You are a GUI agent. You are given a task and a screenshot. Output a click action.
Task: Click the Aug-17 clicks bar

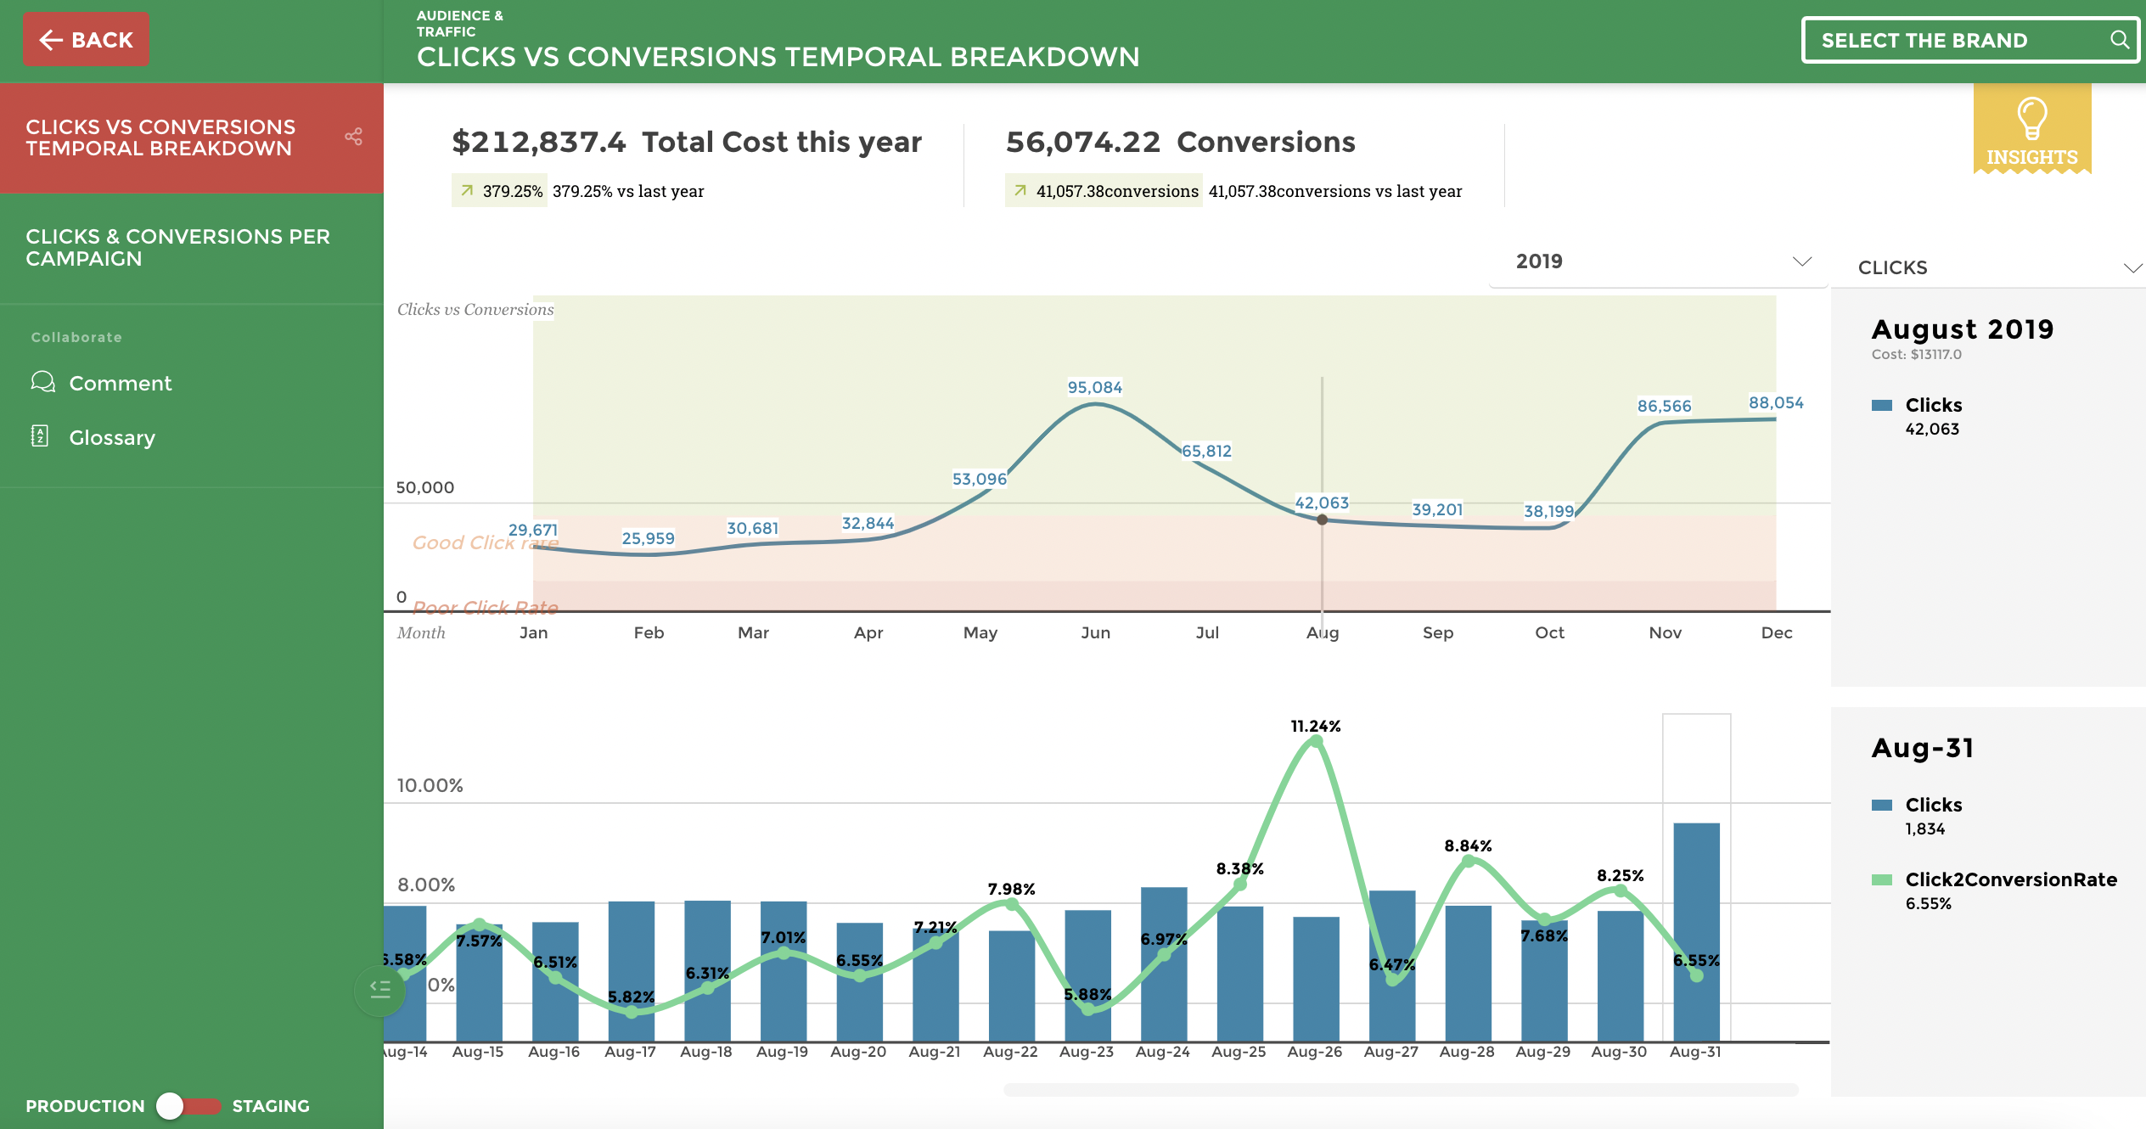[631, 970]
